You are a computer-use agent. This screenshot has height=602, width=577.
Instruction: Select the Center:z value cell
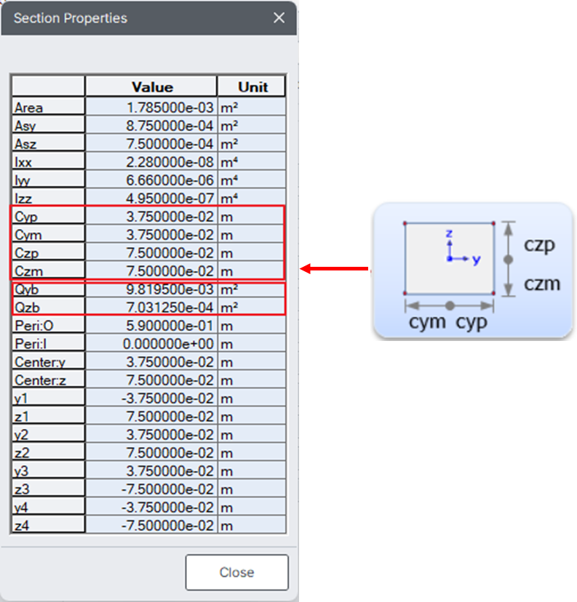pyautogui.click(x=151, y=380)
